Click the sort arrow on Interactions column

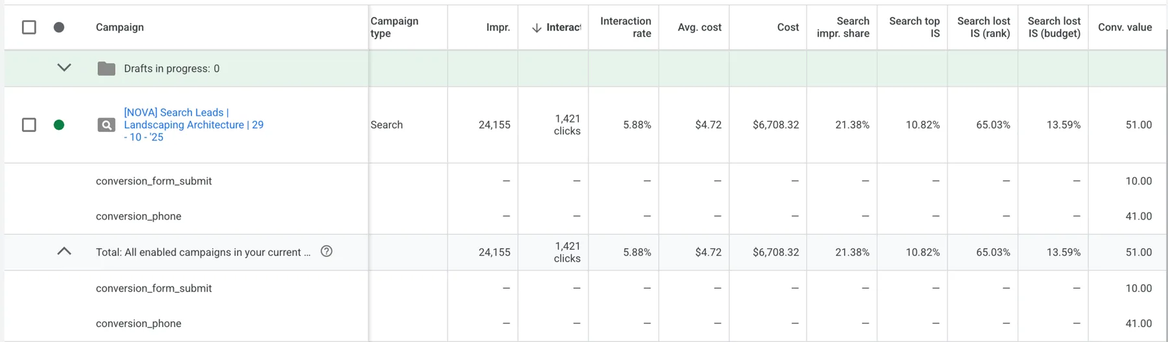(x=537, y=27)
